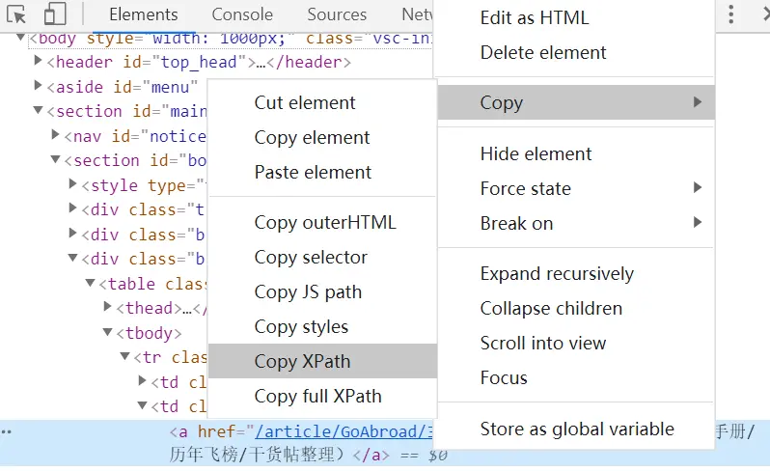Expand the thead node arrow
This screenshot has height=471, width=770.
click(x=108, y=308)
